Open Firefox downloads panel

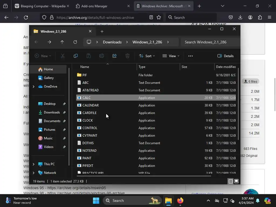coord(240,17)
